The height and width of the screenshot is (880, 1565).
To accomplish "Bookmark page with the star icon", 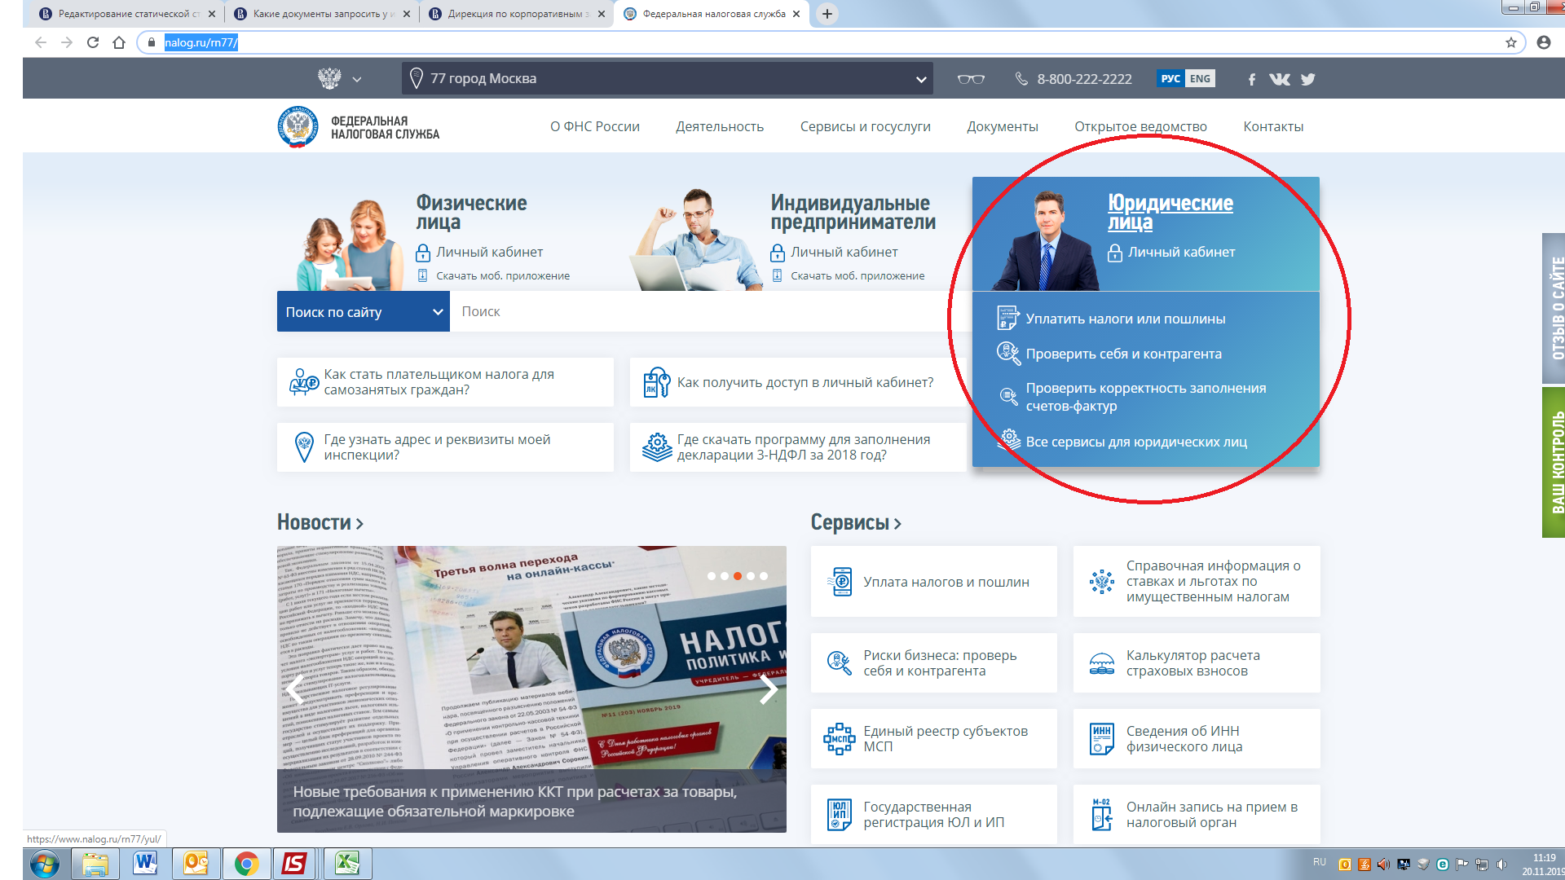I will click(x=1510, y=42).
